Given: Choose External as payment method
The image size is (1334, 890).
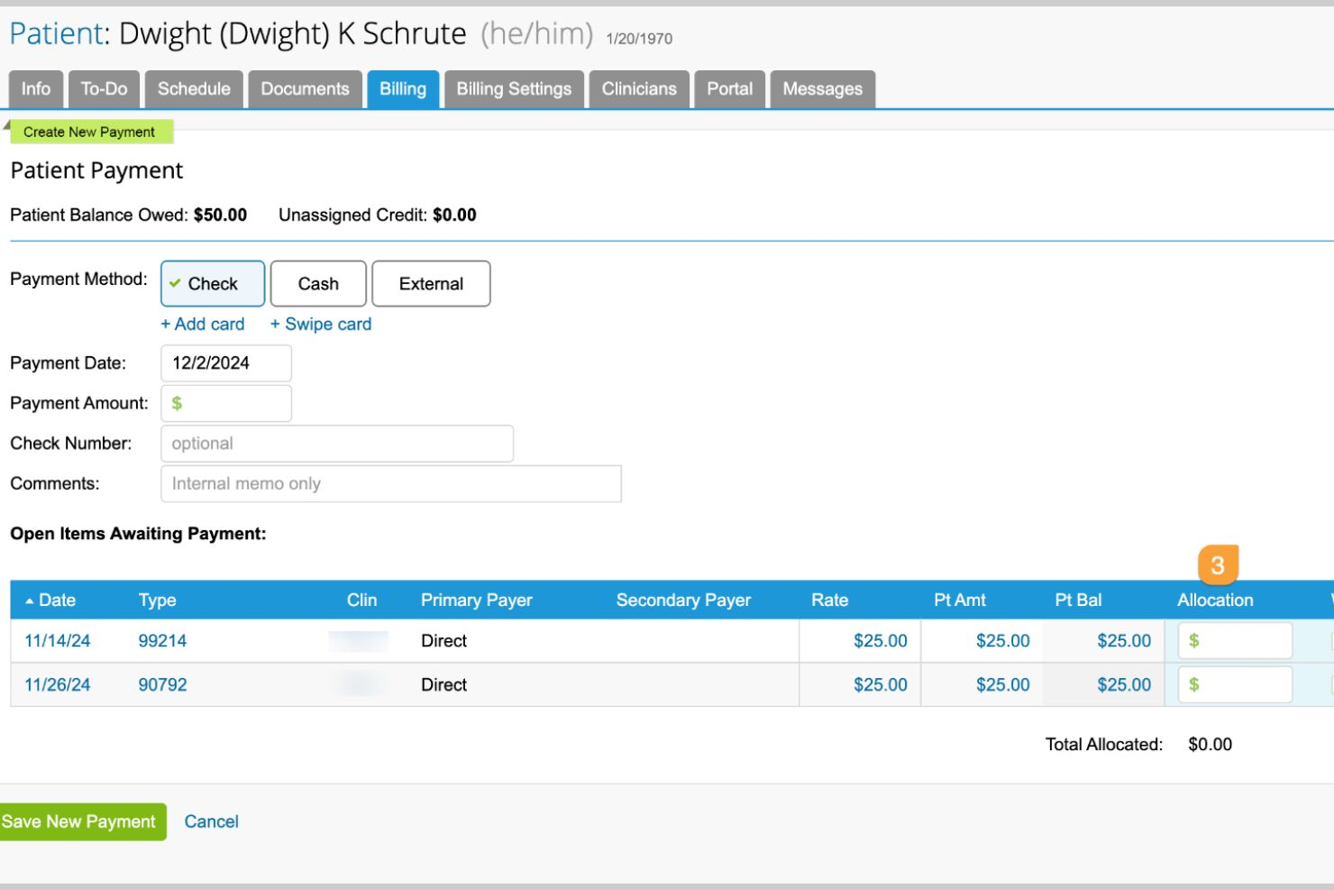Looking at the screenshot, I should (431, 284).
